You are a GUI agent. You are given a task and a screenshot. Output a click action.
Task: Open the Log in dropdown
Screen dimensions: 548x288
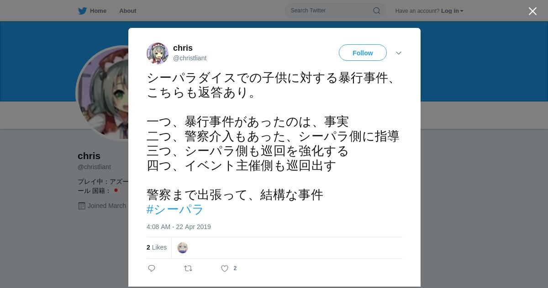(452, 11)
